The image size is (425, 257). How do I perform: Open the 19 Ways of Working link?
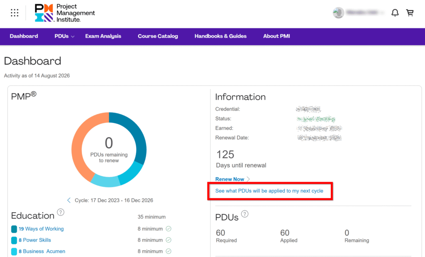(x=41, y=229)
